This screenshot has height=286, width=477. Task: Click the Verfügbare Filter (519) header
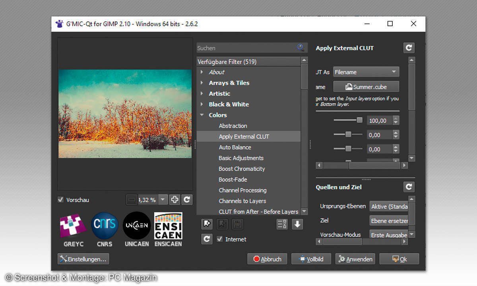(x=249, y=62)
